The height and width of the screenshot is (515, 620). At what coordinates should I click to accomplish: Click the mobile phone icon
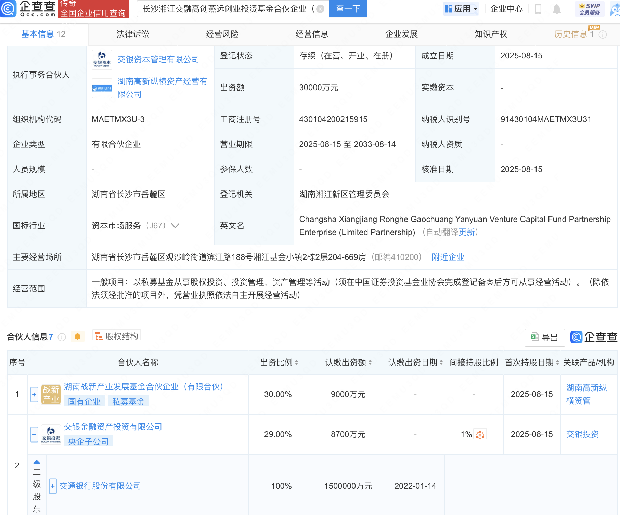(538, 9)
